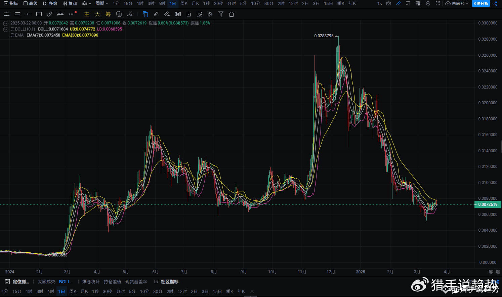
Task: Click the yellow link-sync icon
Action: [119, 14]
